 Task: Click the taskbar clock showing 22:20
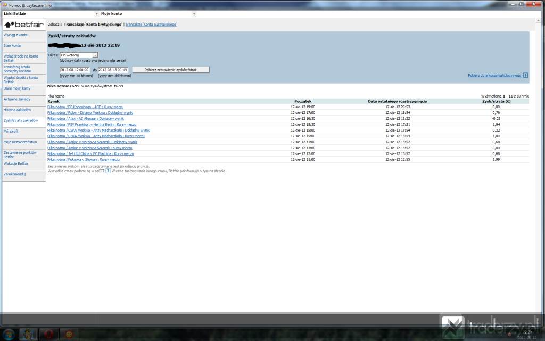point(527,332)
